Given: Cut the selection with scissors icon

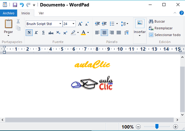Looking at the screenshot, I should (x=18, y=21).
